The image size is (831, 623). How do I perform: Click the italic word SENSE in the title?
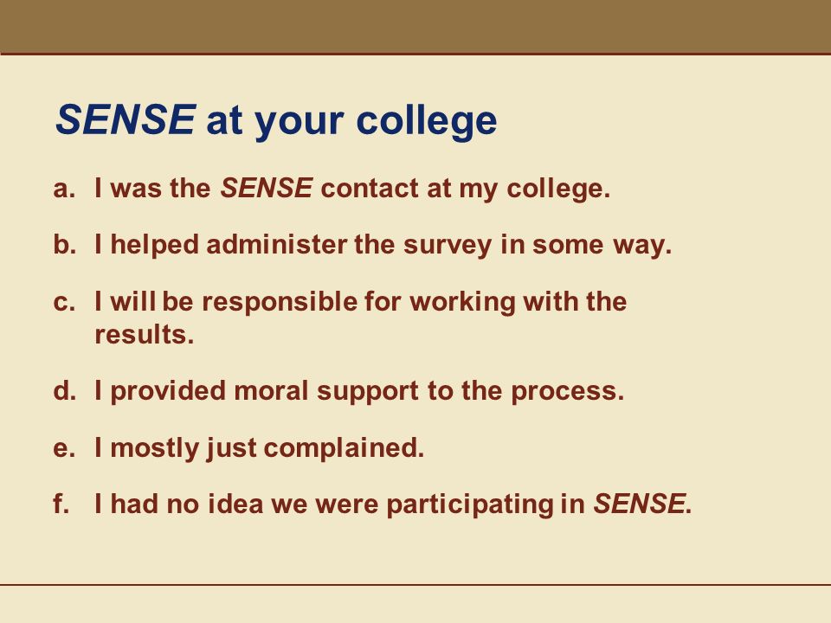[125, 119]
